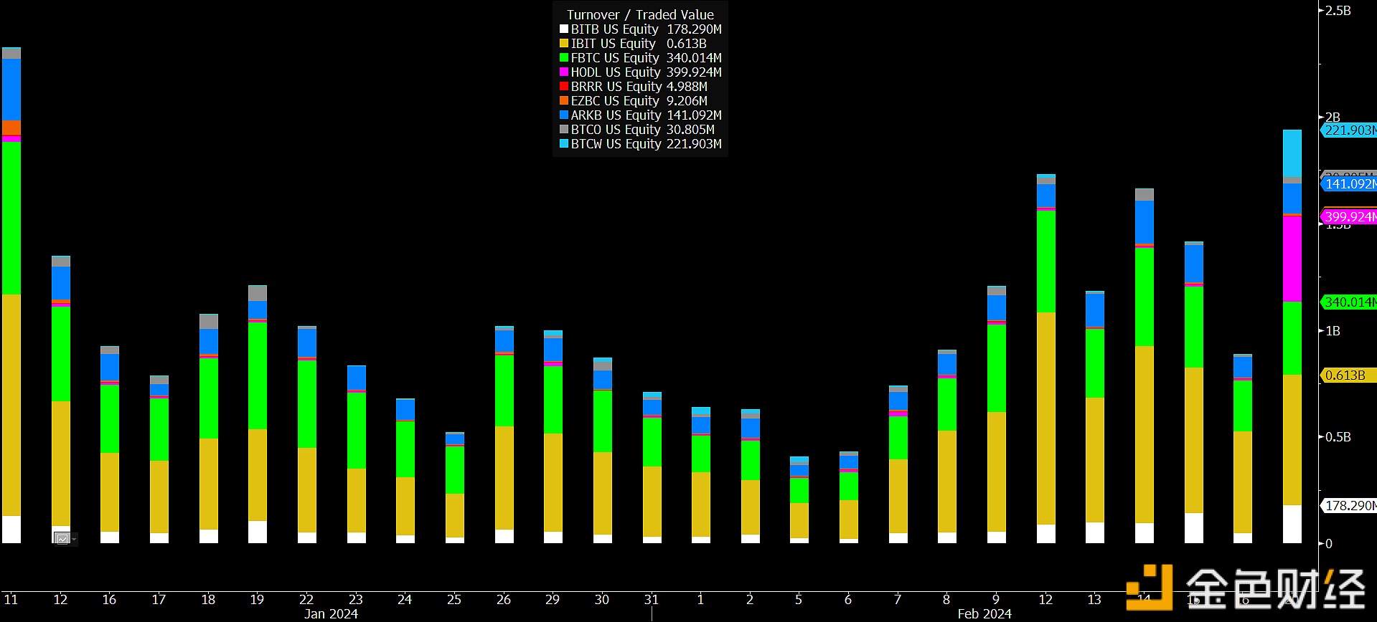1377x622 pixels.
Task: Click the red BRRR US Equity legend swatch
Action: point(564,87)
